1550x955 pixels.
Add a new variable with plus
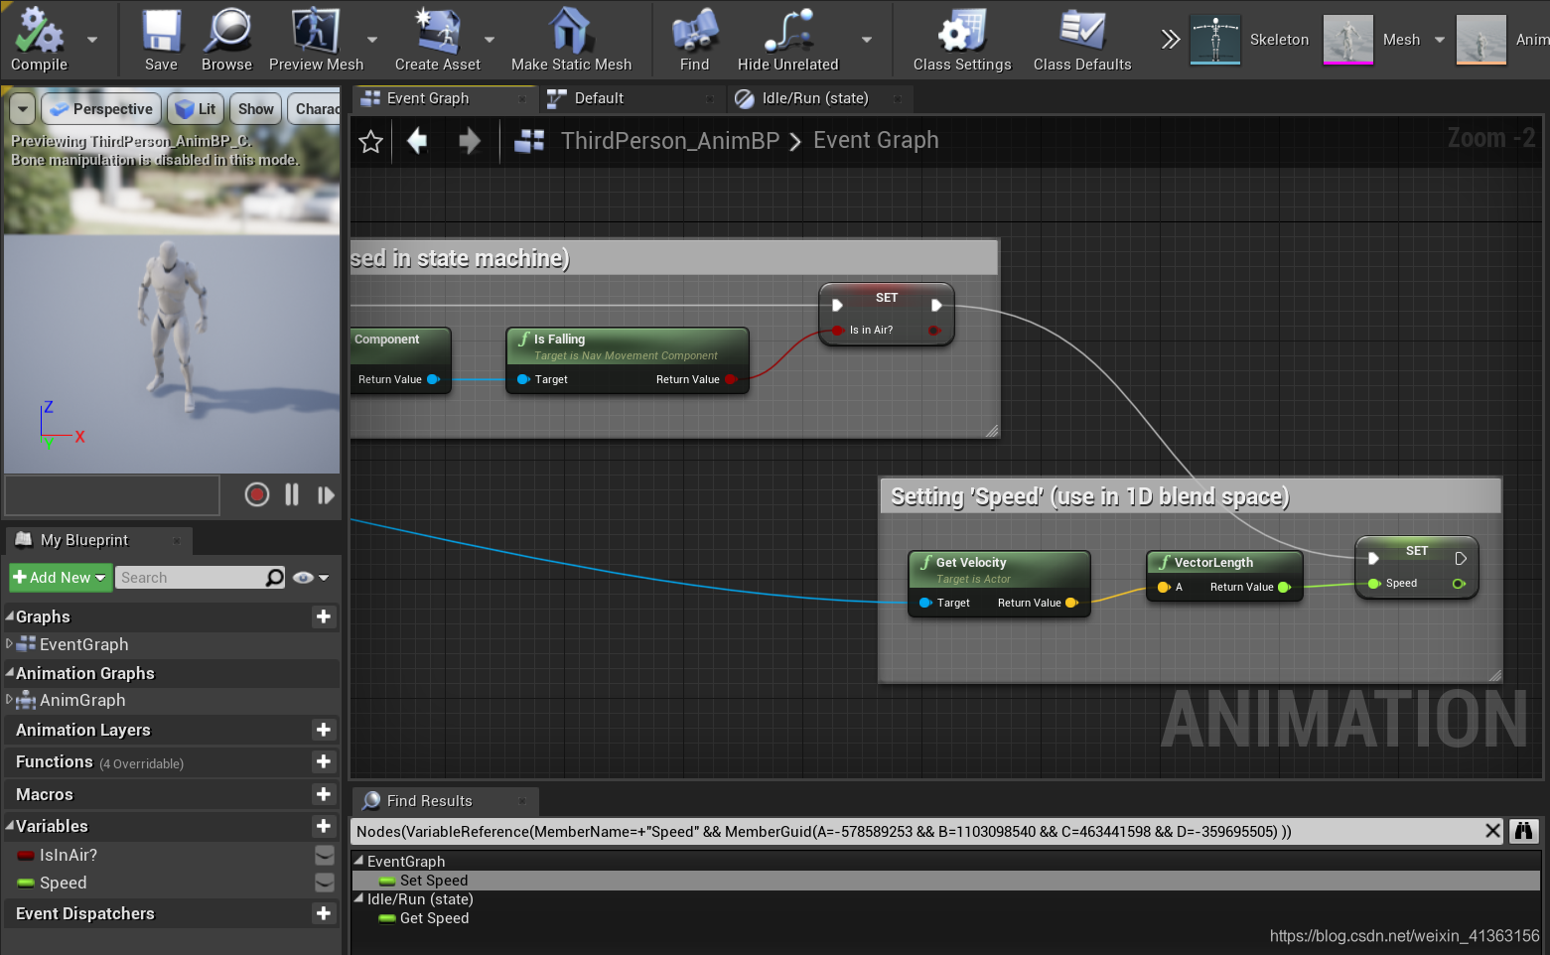click(x=324, y=826)
